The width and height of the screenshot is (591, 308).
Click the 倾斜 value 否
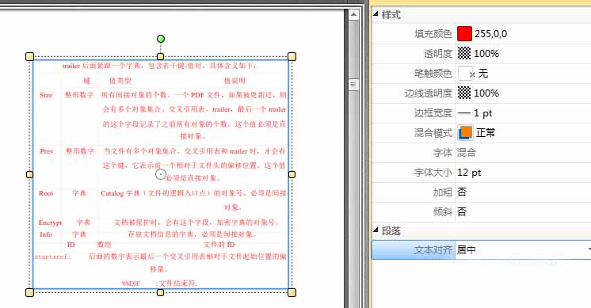click(x=462, y=211)
